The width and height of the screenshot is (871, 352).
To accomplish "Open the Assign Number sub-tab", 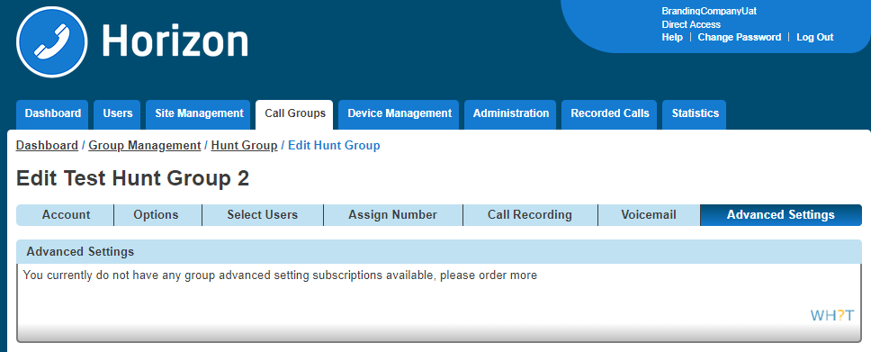I will coord(392,215).
